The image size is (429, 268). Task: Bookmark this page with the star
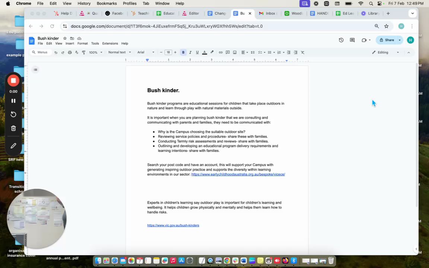(386, 26)
